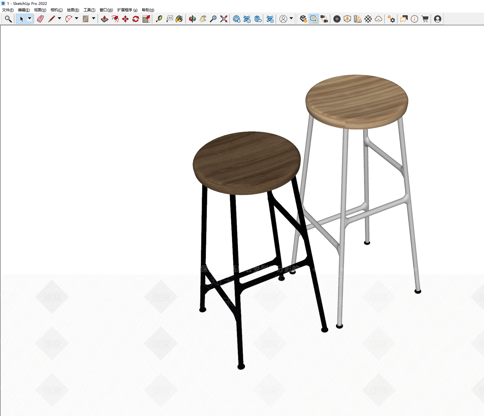This screenshot has height=416, width=484.
Task: Toggle the highlighted orange sync toolbar button
Action: pos(314,19)
